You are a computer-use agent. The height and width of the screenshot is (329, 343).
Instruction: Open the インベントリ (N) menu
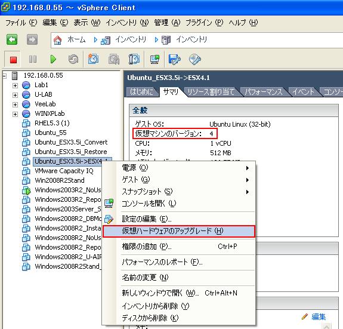pos(127,23)
